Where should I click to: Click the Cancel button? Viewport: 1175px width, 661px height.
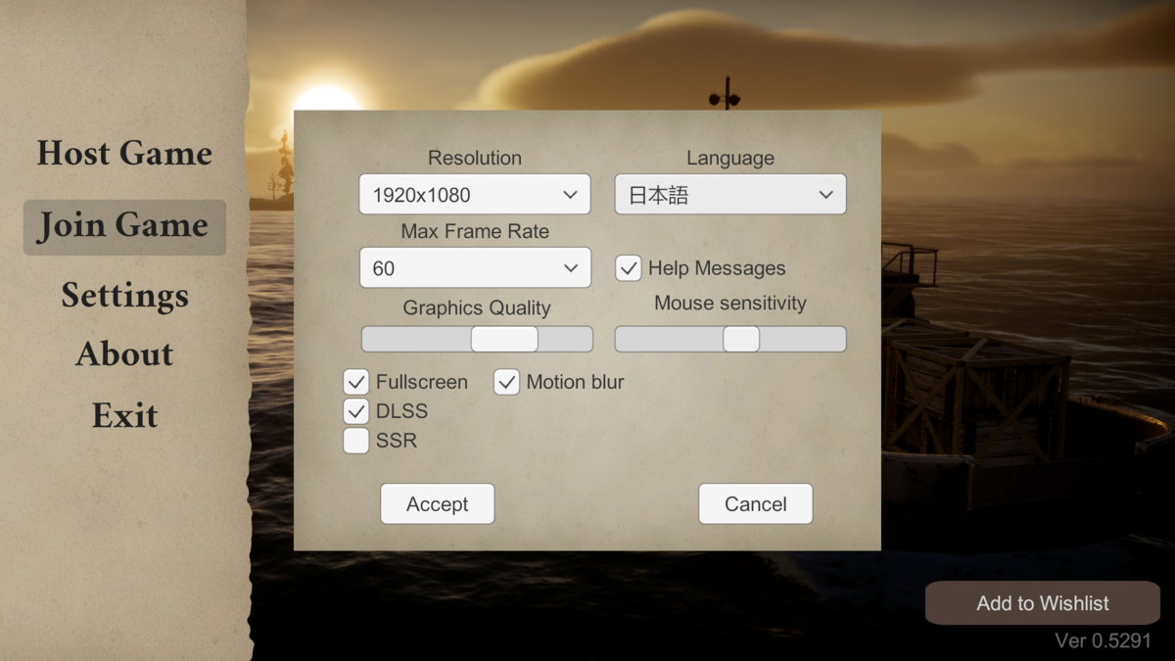pyautogui.click(x=756, y=503)
